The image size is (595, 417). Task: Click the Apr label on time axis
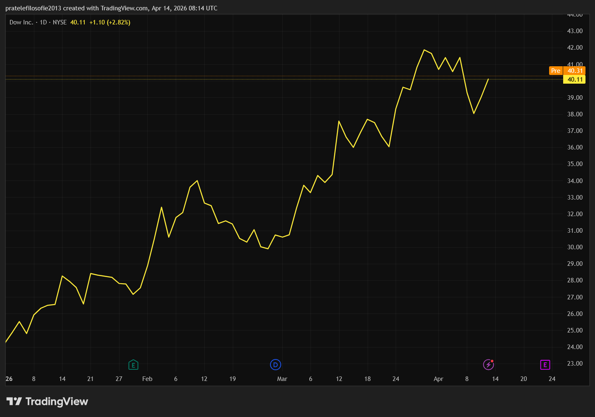click(x=438, y=379)
